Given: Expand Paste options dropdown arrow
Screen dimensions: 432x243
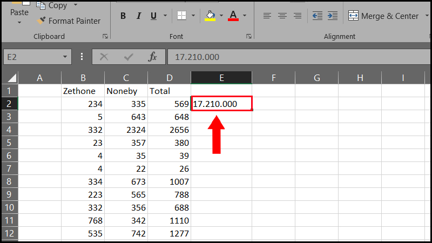Looking at the screenshot, I should (19, 22).
